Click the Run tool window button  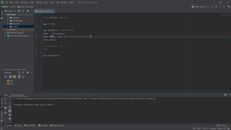tap(8, 125)
